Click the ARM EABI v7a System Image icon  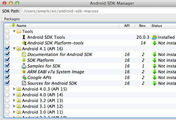(24, 72)
